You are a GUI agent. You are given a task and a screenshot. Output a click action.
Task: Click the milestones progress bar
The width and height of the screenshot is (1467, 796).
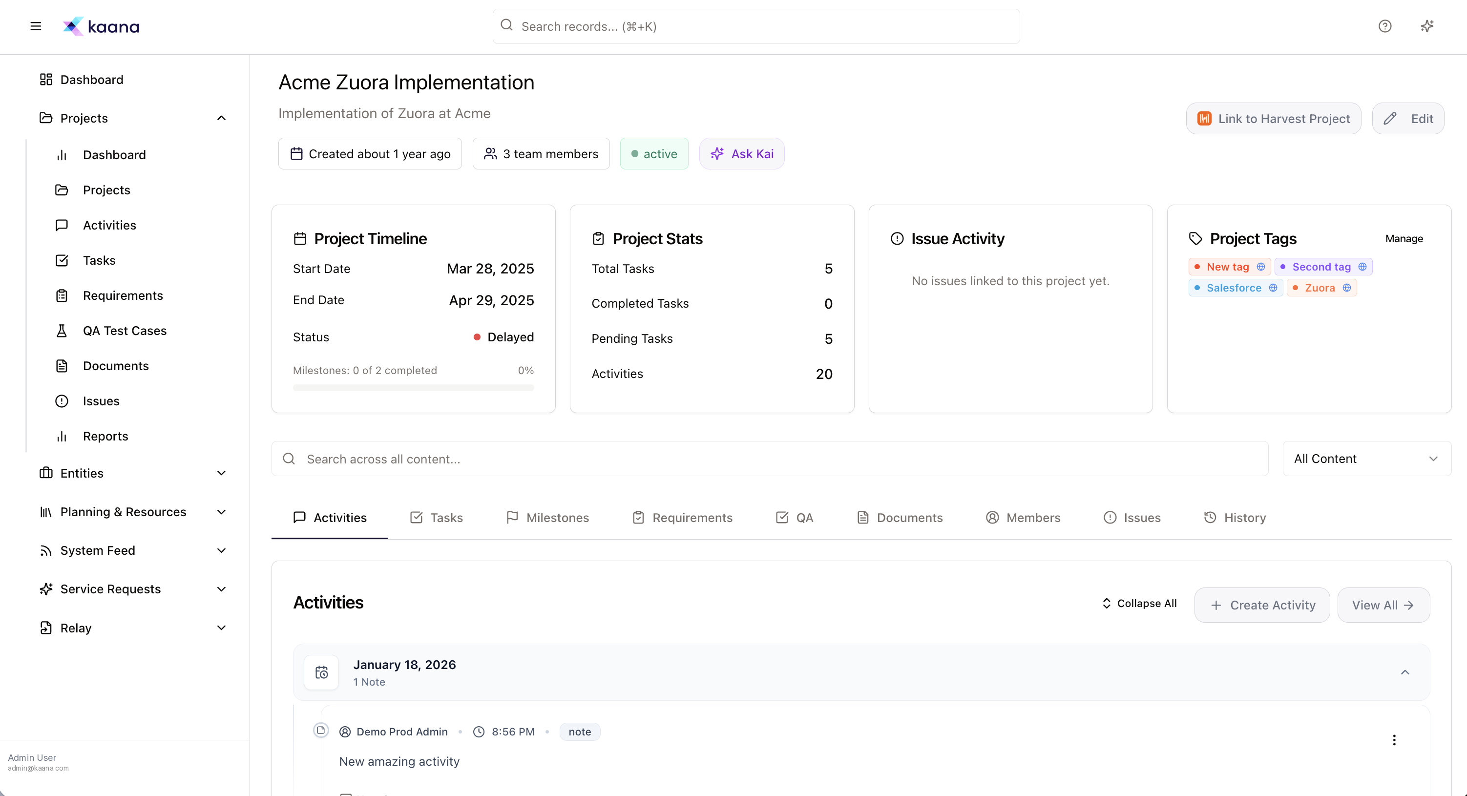click(x=413, y=387)
